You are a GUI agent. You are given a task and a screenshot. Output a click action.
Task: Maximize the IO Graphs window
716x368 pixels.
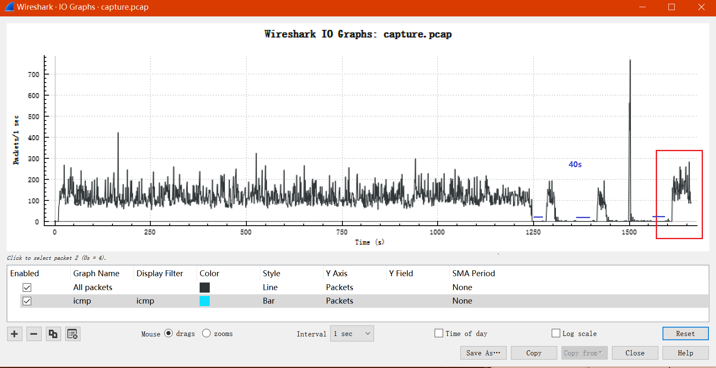coord(672,7)
